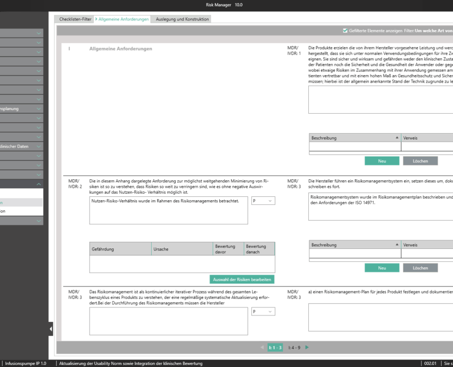Expand the sidebar section ending in 'nsplanung'

coord(39,108)
